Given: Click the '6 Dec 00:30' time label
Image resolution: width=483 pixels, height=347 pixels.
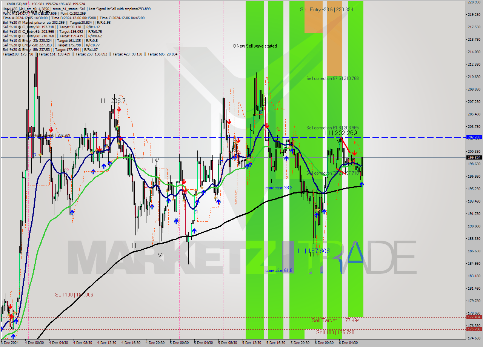Looking at the screenshot, I should (x=324, y=343).
